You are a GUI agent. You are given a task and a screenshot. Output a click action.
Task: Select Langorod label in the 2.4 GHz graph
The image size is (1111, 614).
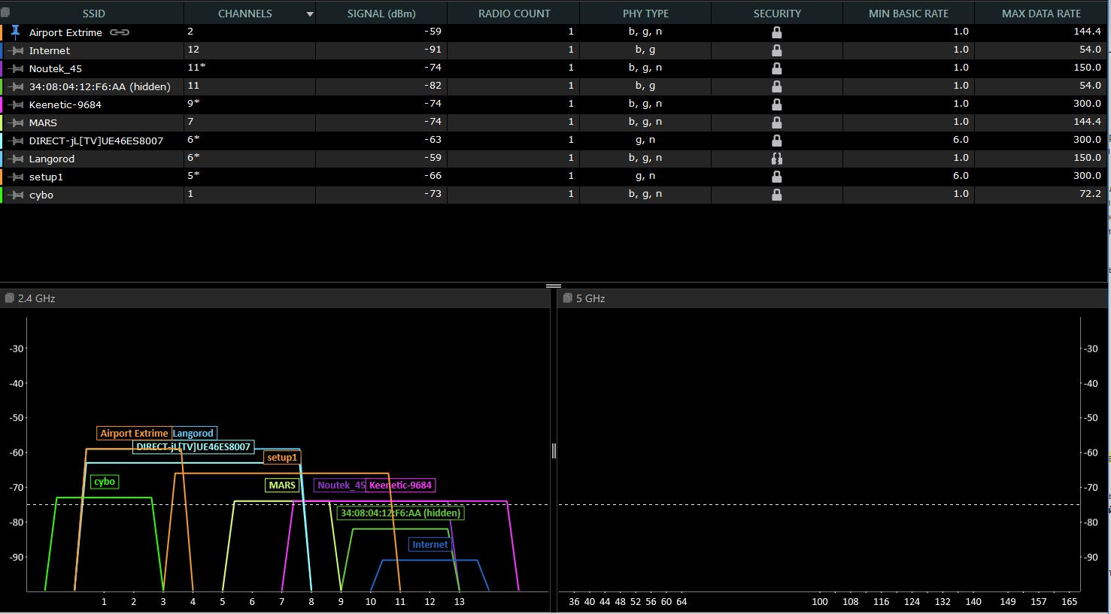(194, 433)
